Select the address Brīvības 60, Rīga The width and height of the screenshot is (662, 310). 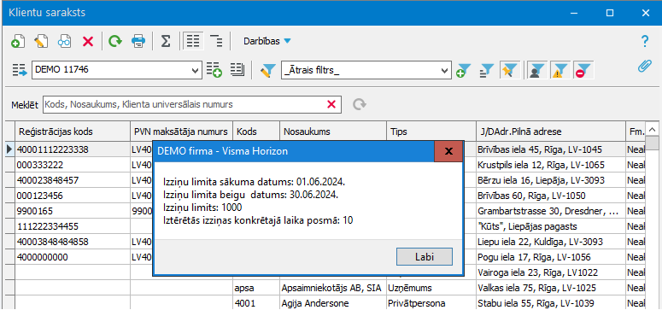[551, 196]
